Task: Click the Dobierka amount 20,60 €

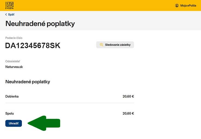Action: (x=128, y=96)
